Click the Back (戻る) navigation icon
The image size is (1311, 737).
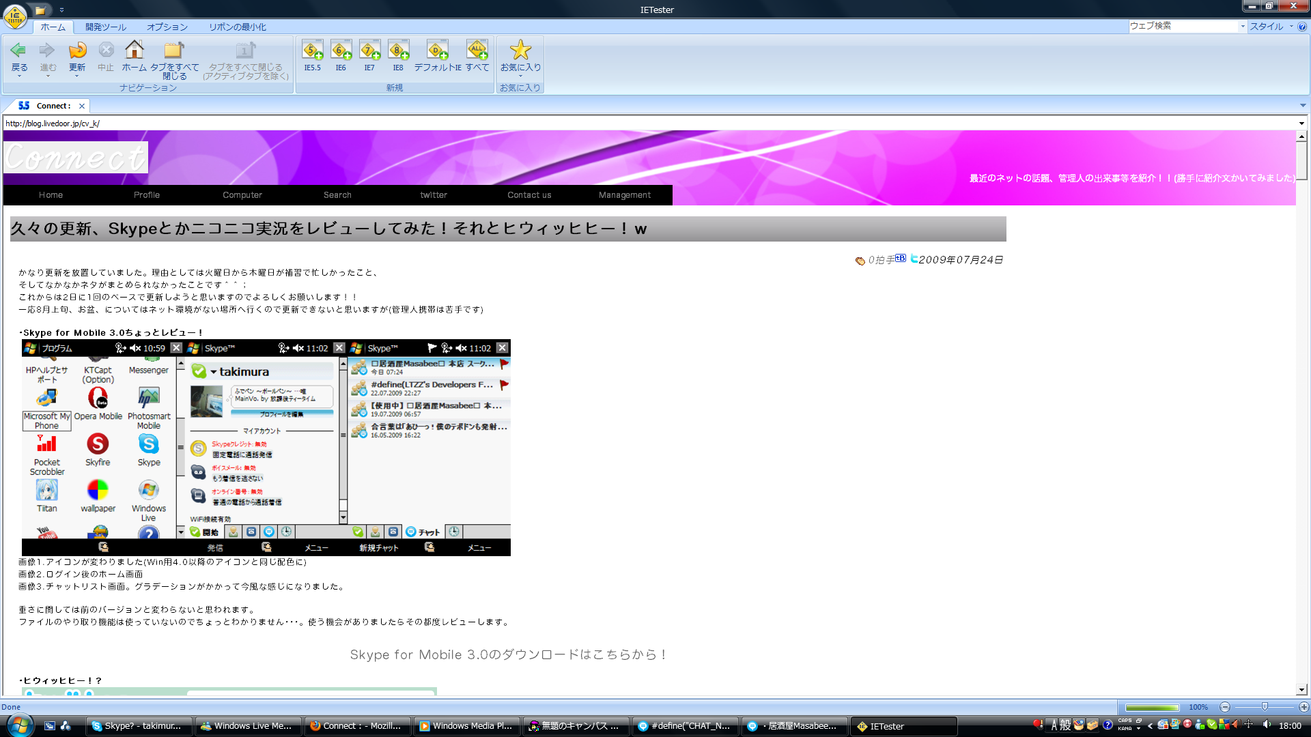coord(19,50)
